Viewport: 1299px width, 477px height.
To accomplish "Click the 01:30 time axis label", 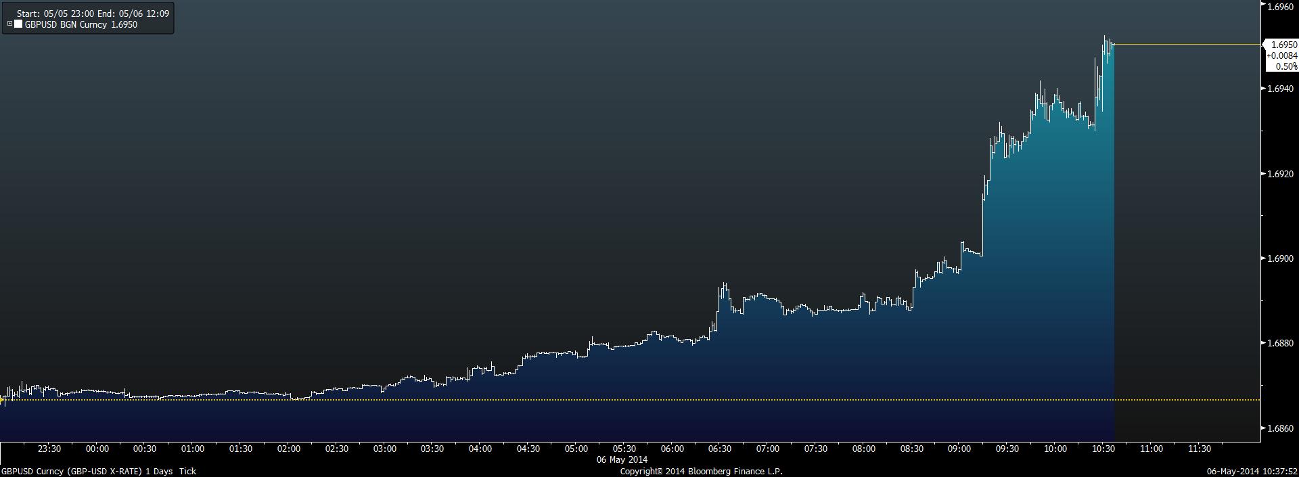I will [x=241, y=449].
